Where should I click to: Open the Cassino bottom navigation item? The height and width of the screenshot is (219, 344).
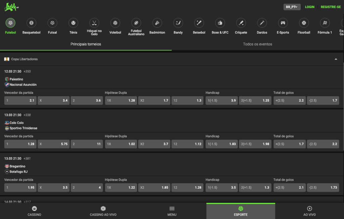point(34,211)
